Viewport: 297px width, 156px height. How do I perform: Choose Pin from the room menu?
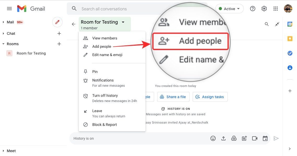coord(95,72)
